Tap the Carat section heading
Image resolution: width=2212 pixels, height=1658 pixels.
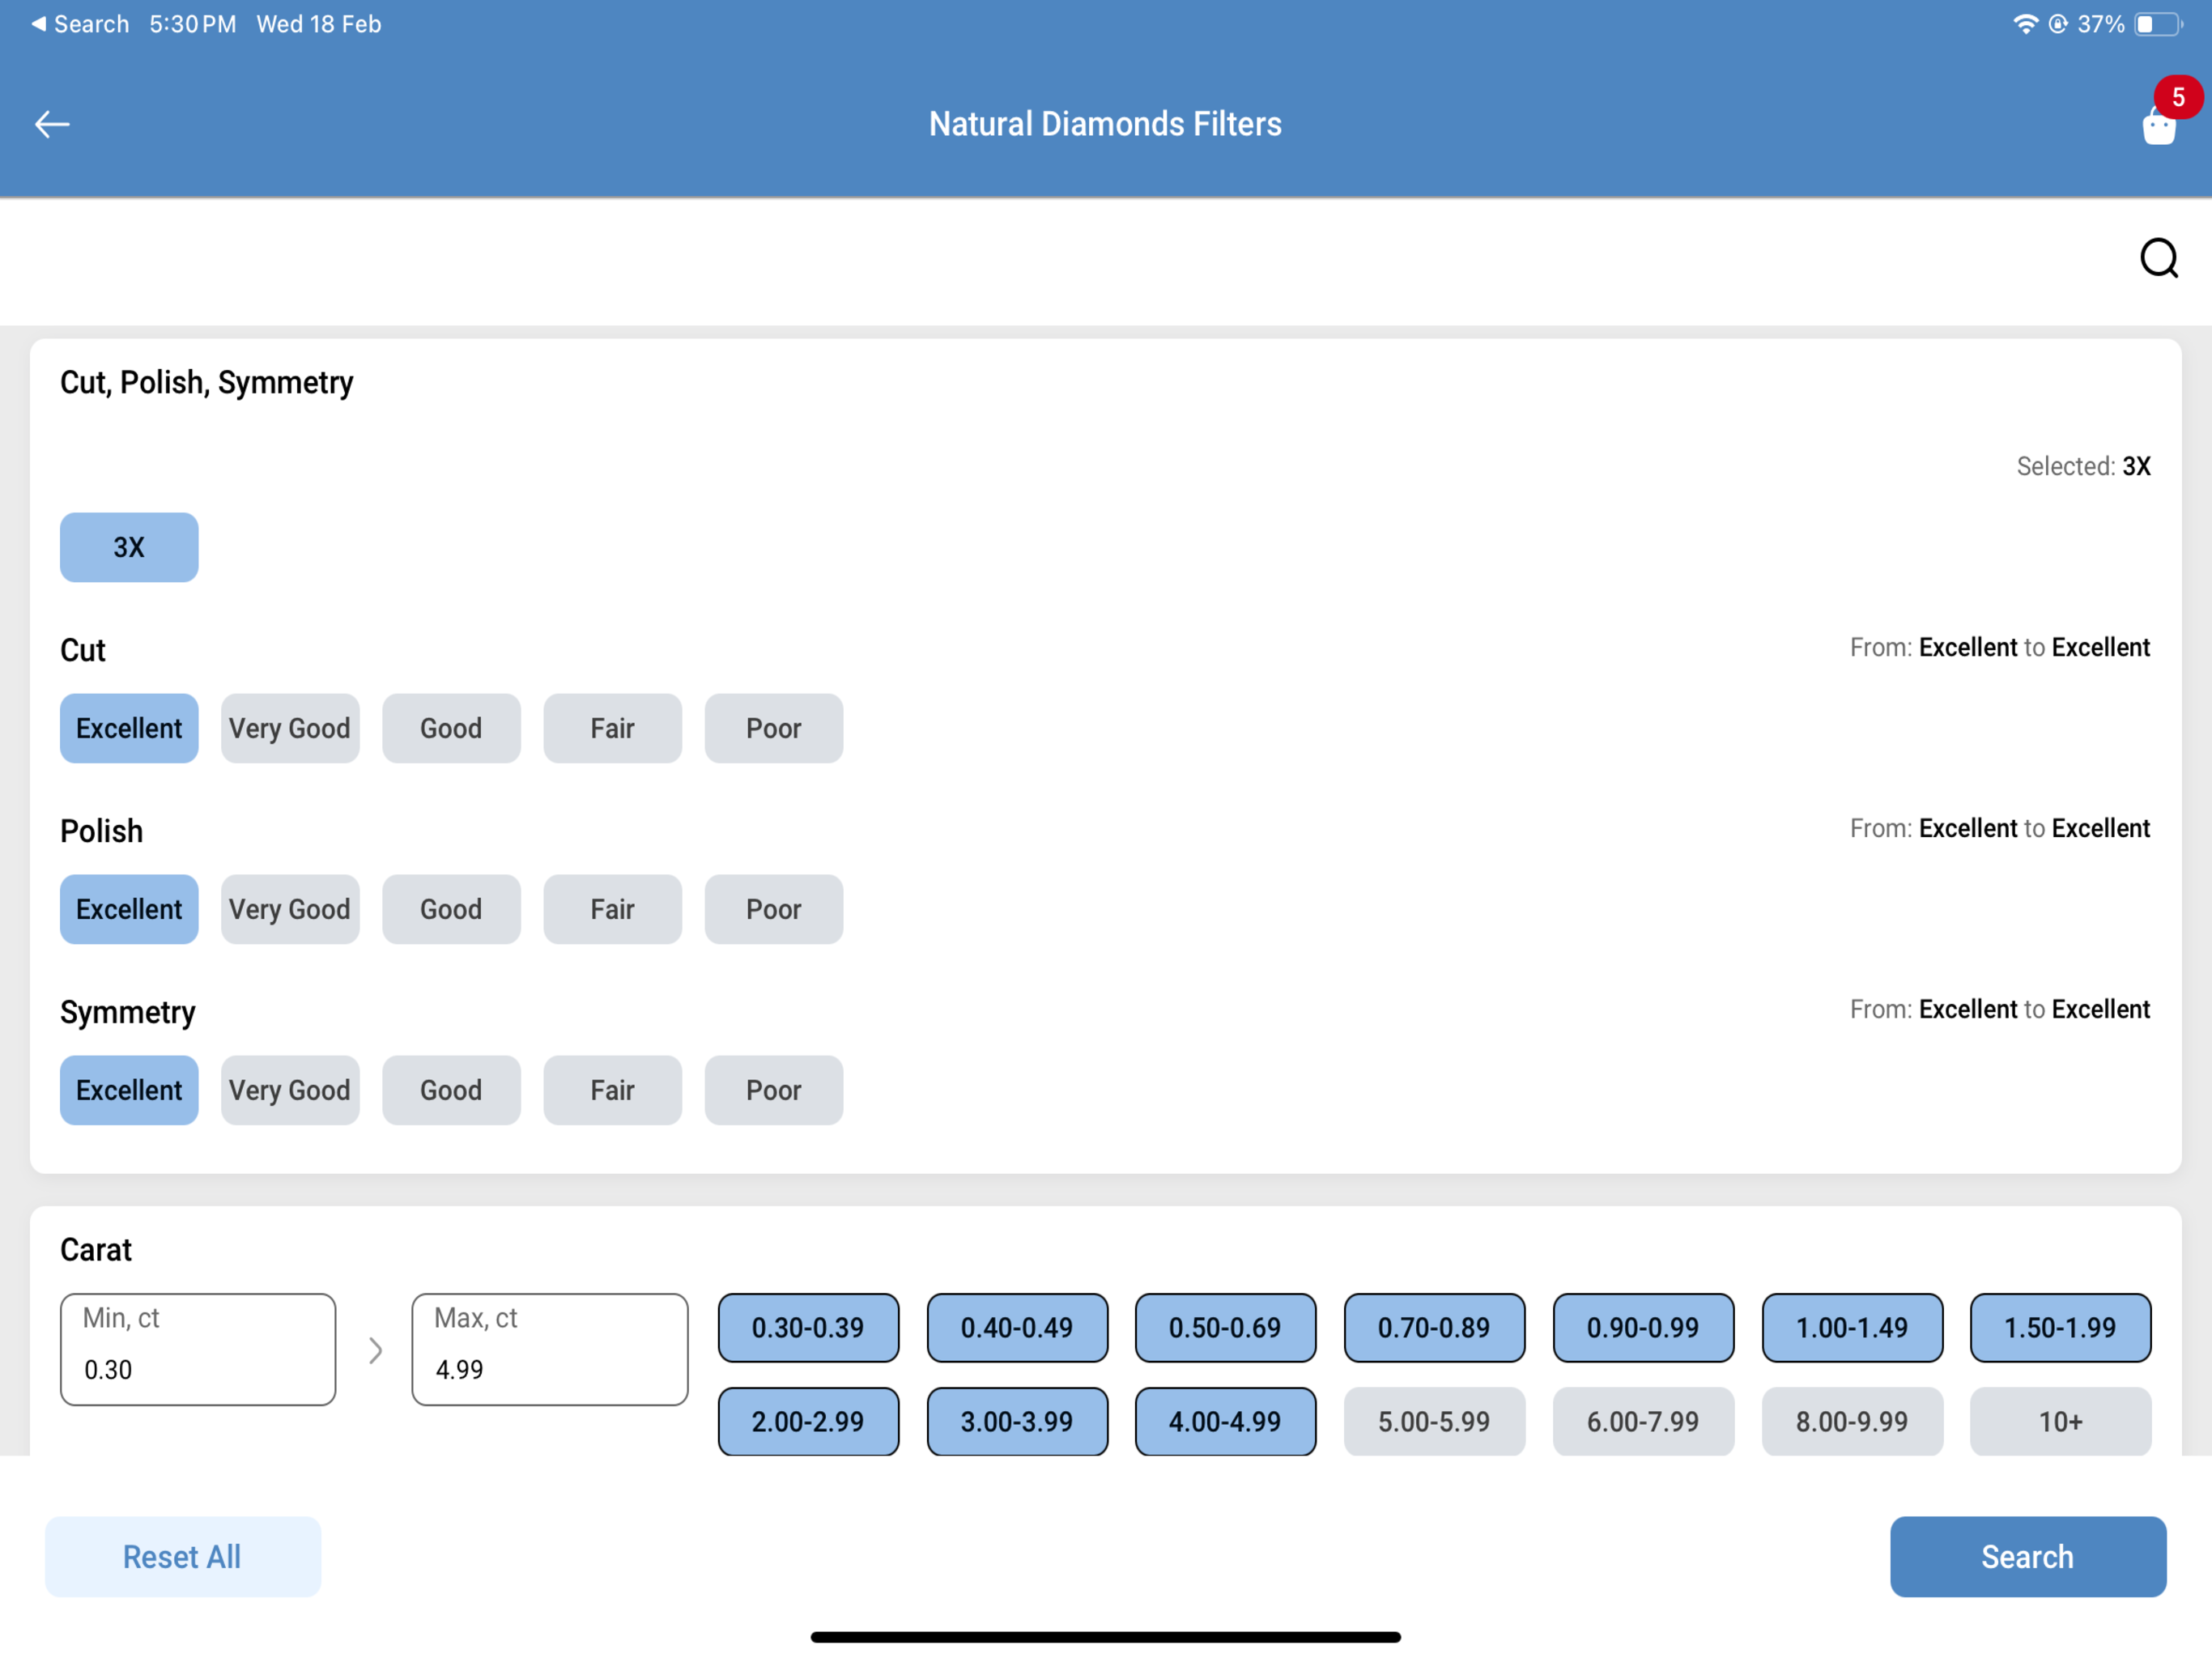[x=96, y=1249]
